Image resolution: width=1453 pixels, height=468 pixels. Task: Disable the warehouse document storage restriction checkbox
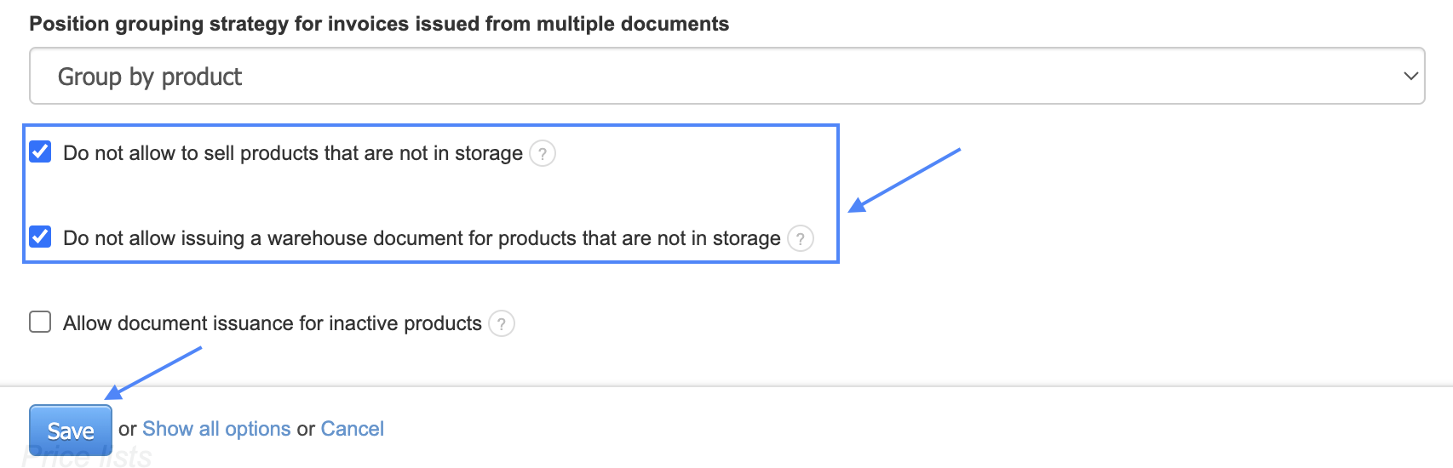point(40,237)
